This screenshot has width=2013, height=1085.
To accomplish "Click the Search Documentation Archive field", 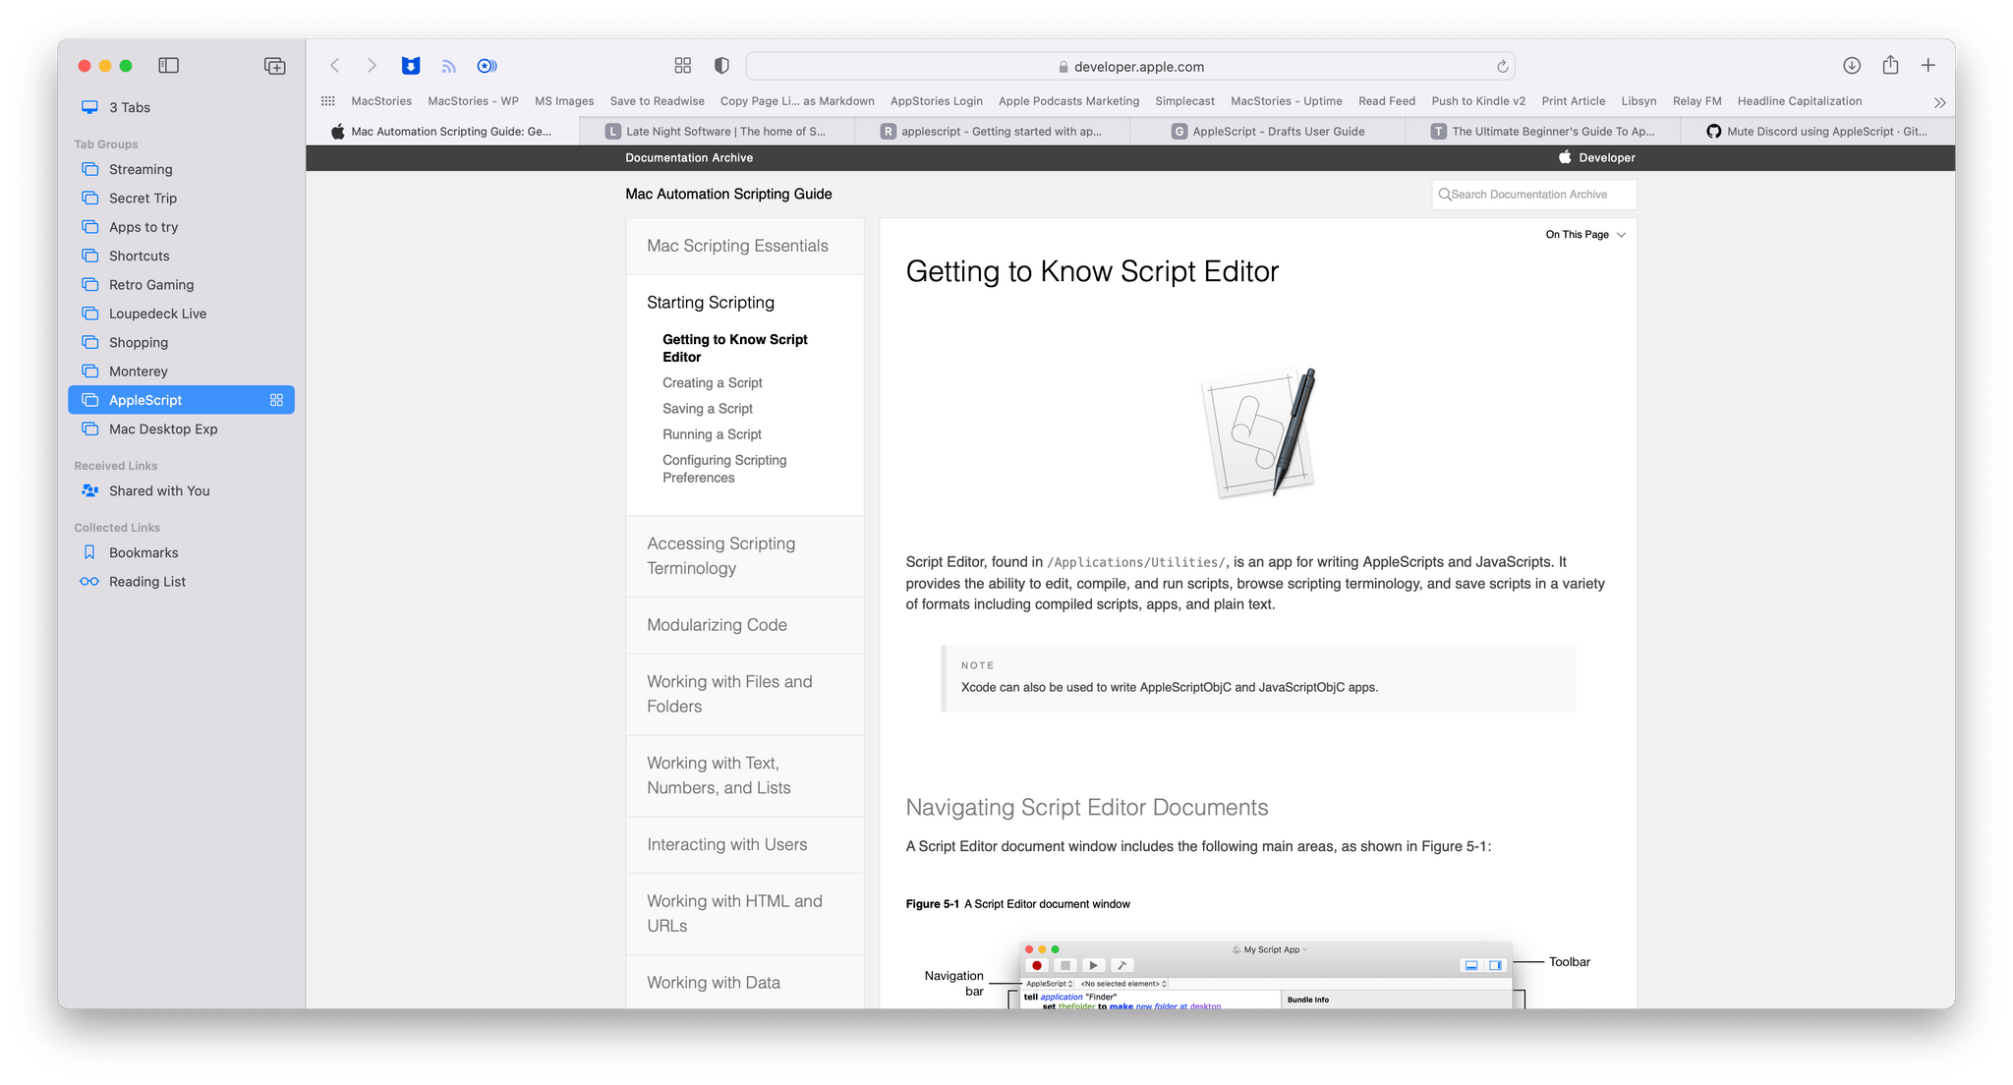I will pyautogui.click(x=1533, y=195).
